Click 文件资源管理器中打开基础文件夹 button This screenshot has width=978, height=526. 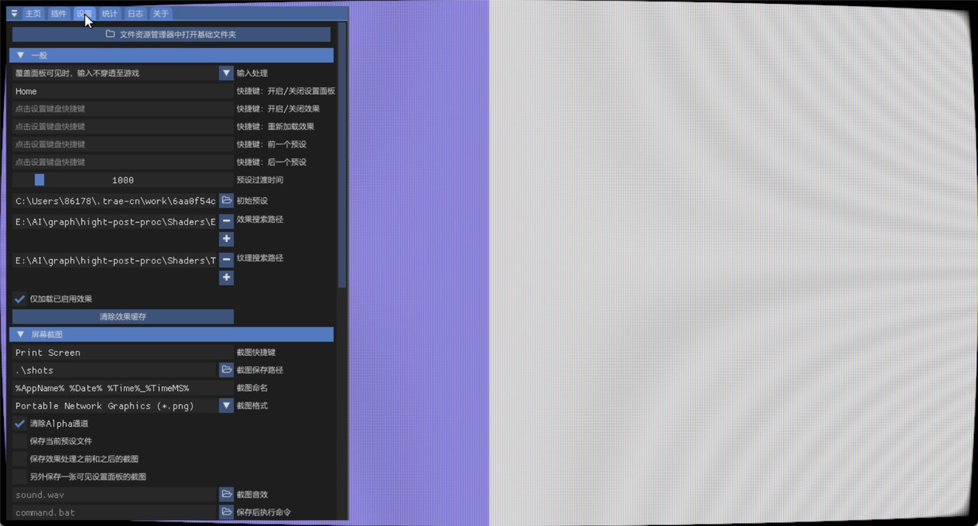pyautogui.click(x=171, y=34)
